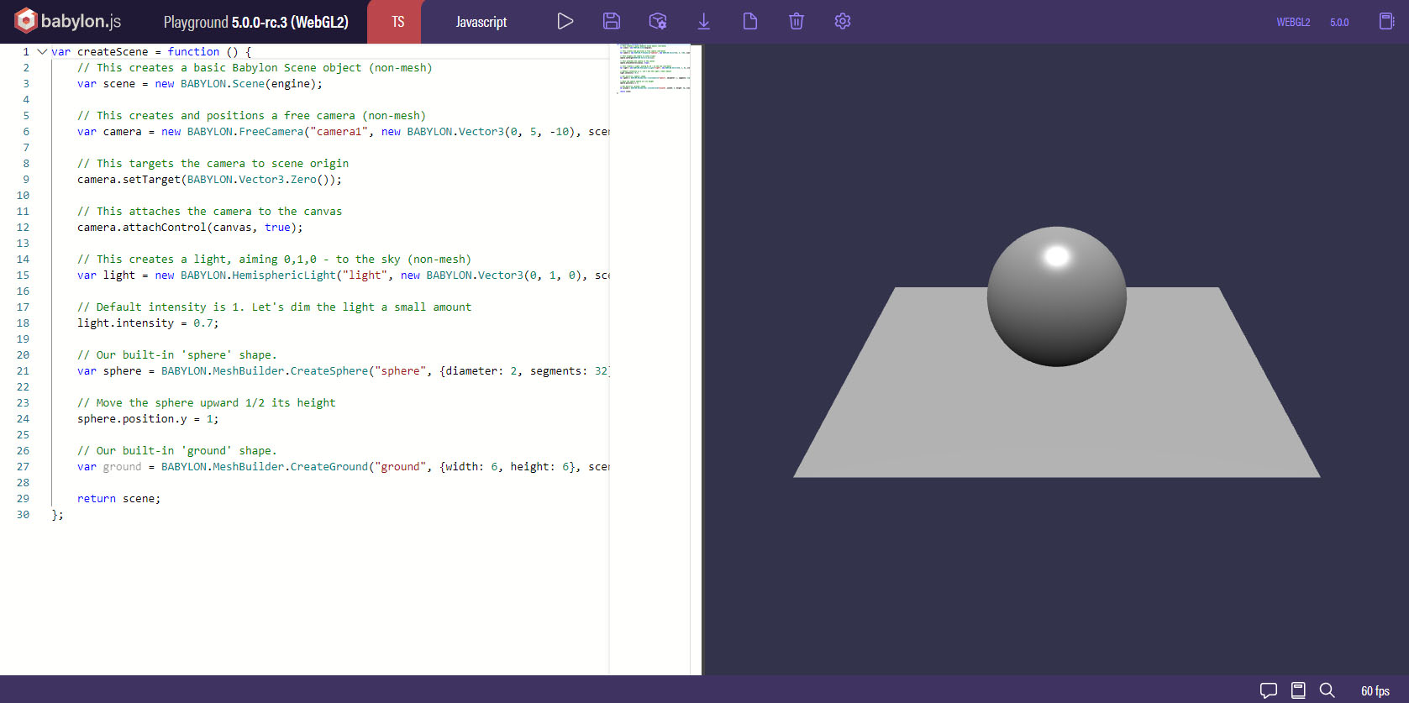Open the settings gear menu

pyautogui.click(x=843, y=21)
